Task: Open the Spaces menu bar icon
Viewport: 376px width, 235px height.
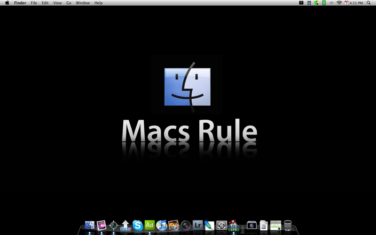Action: (331, 3)
